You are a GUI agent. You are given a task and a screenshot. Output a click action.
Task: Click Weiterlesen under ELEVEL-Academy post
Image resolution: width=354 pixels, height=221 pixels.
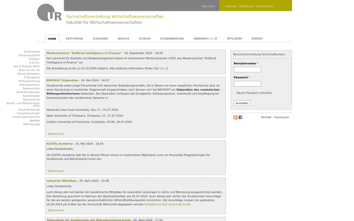[56, 171]
